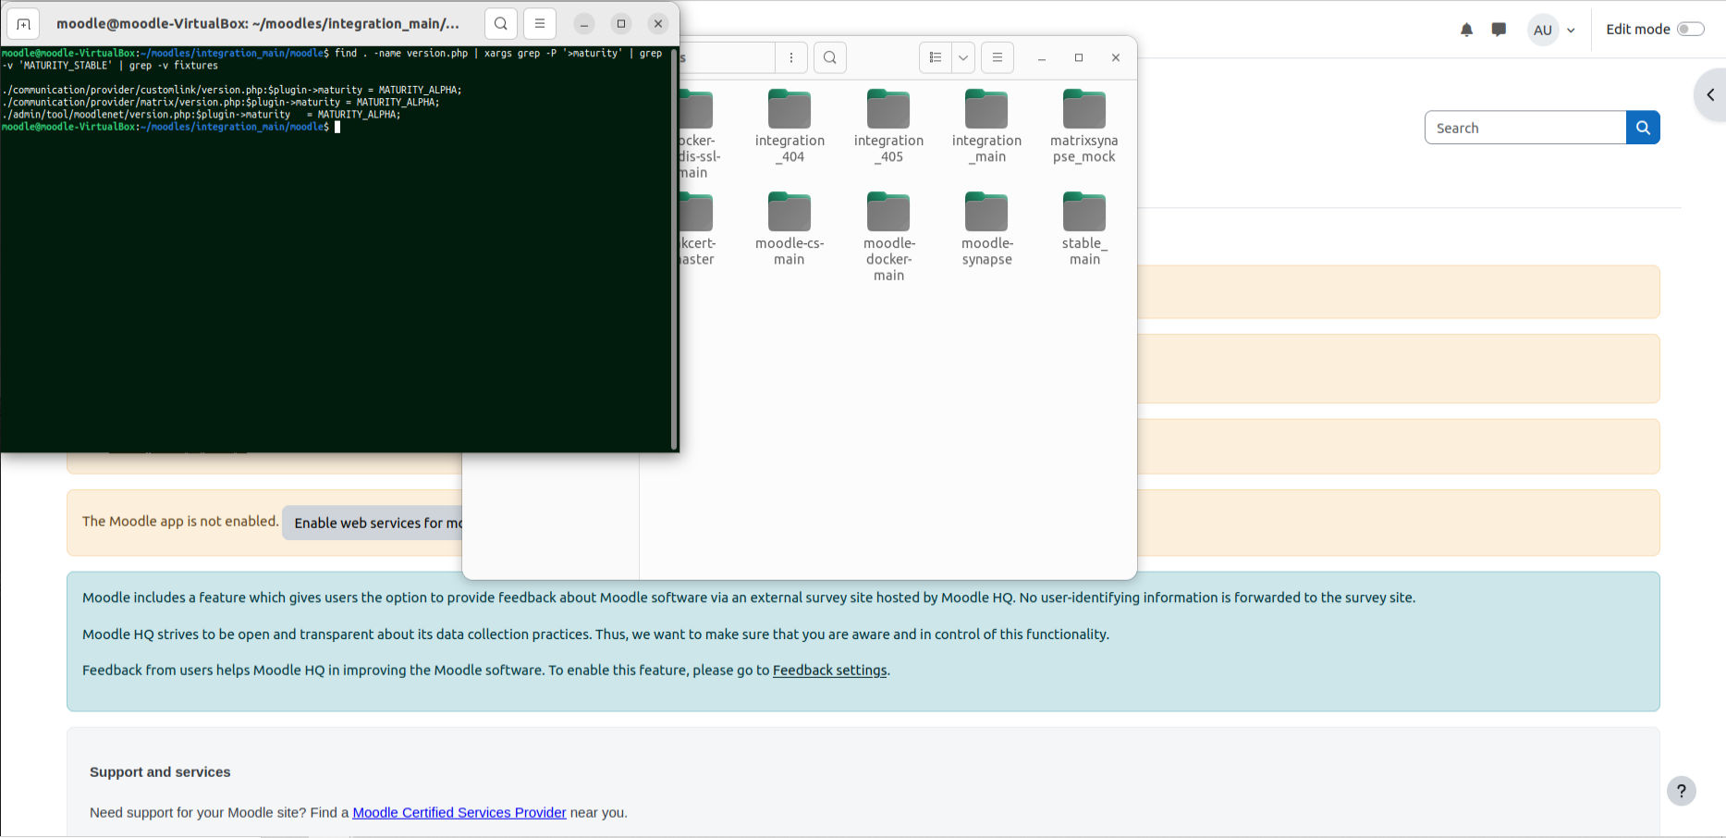Focus the Moodle Search input field
The height and width of the screenshot is (838, 1726).
1525,128
